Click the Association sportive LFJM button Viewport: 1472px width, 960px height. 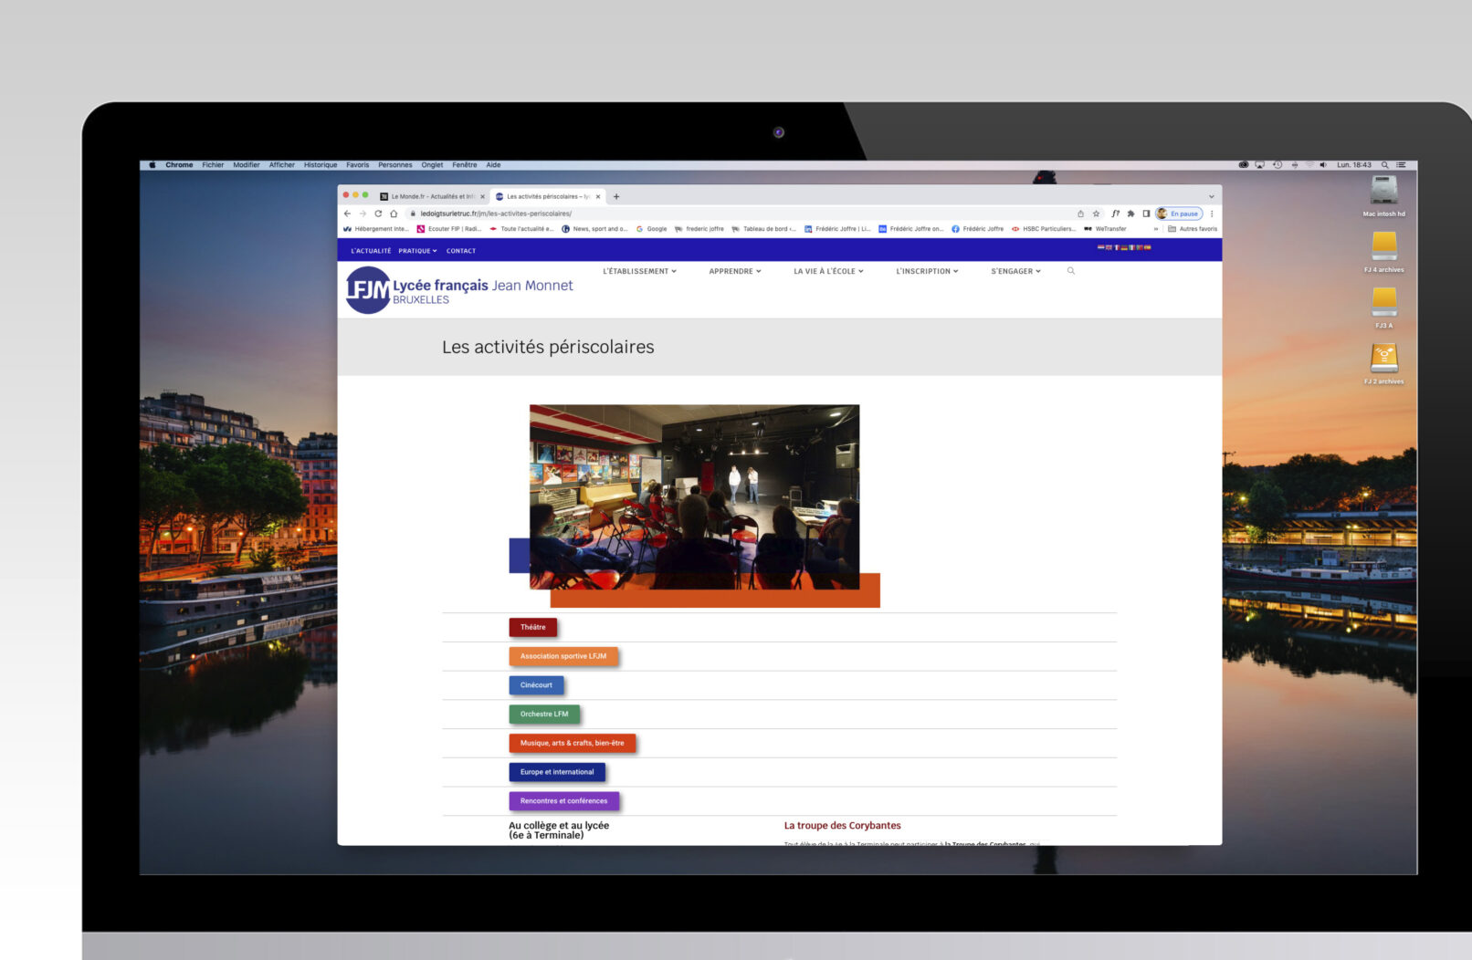[x=563, y=656]
